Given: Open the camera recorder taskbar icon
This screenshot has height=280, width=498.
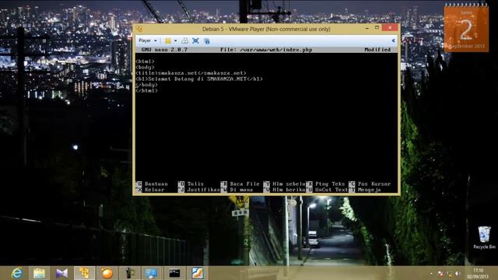Looking at the screenshot, I should [129, 273].
